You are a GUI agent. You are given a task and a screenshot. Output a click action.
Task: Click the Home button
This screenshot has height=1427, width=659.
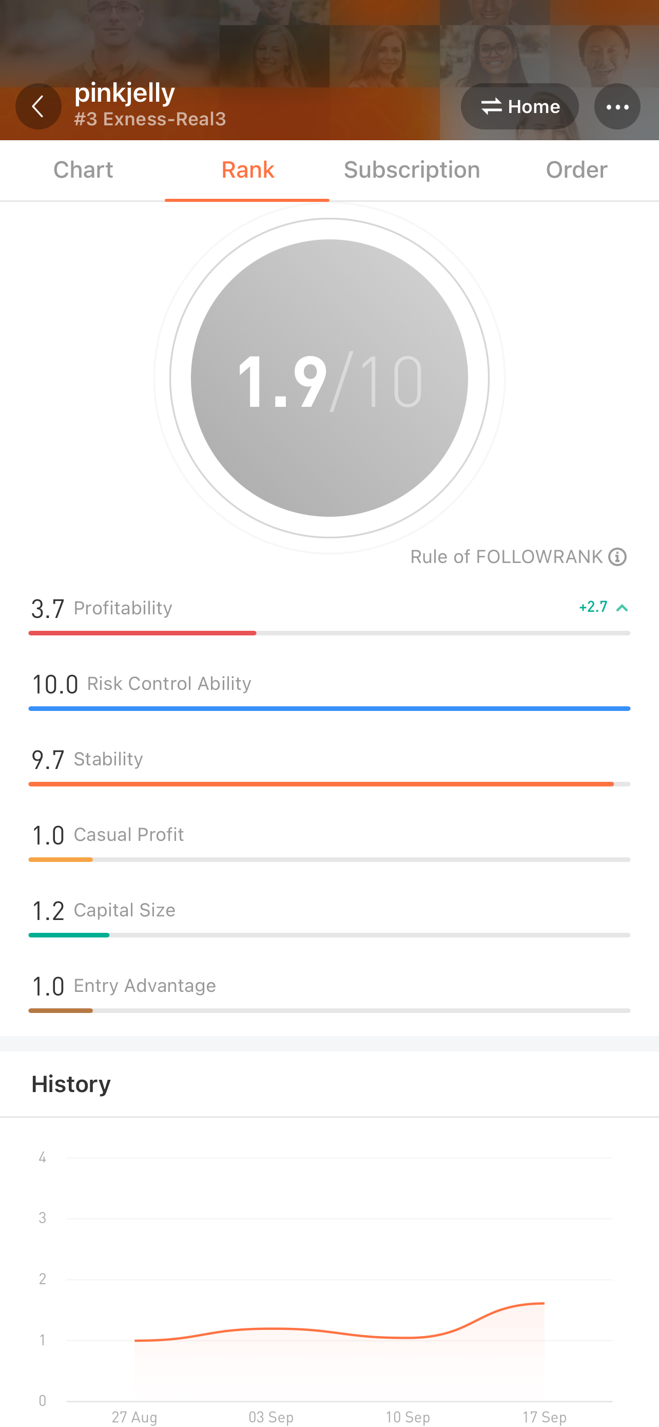tap(519, 106)
